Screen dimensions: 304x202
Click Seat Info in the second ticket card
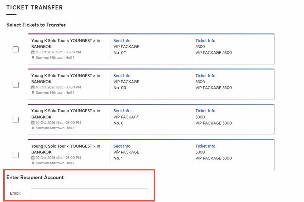[x=122, y=76]
